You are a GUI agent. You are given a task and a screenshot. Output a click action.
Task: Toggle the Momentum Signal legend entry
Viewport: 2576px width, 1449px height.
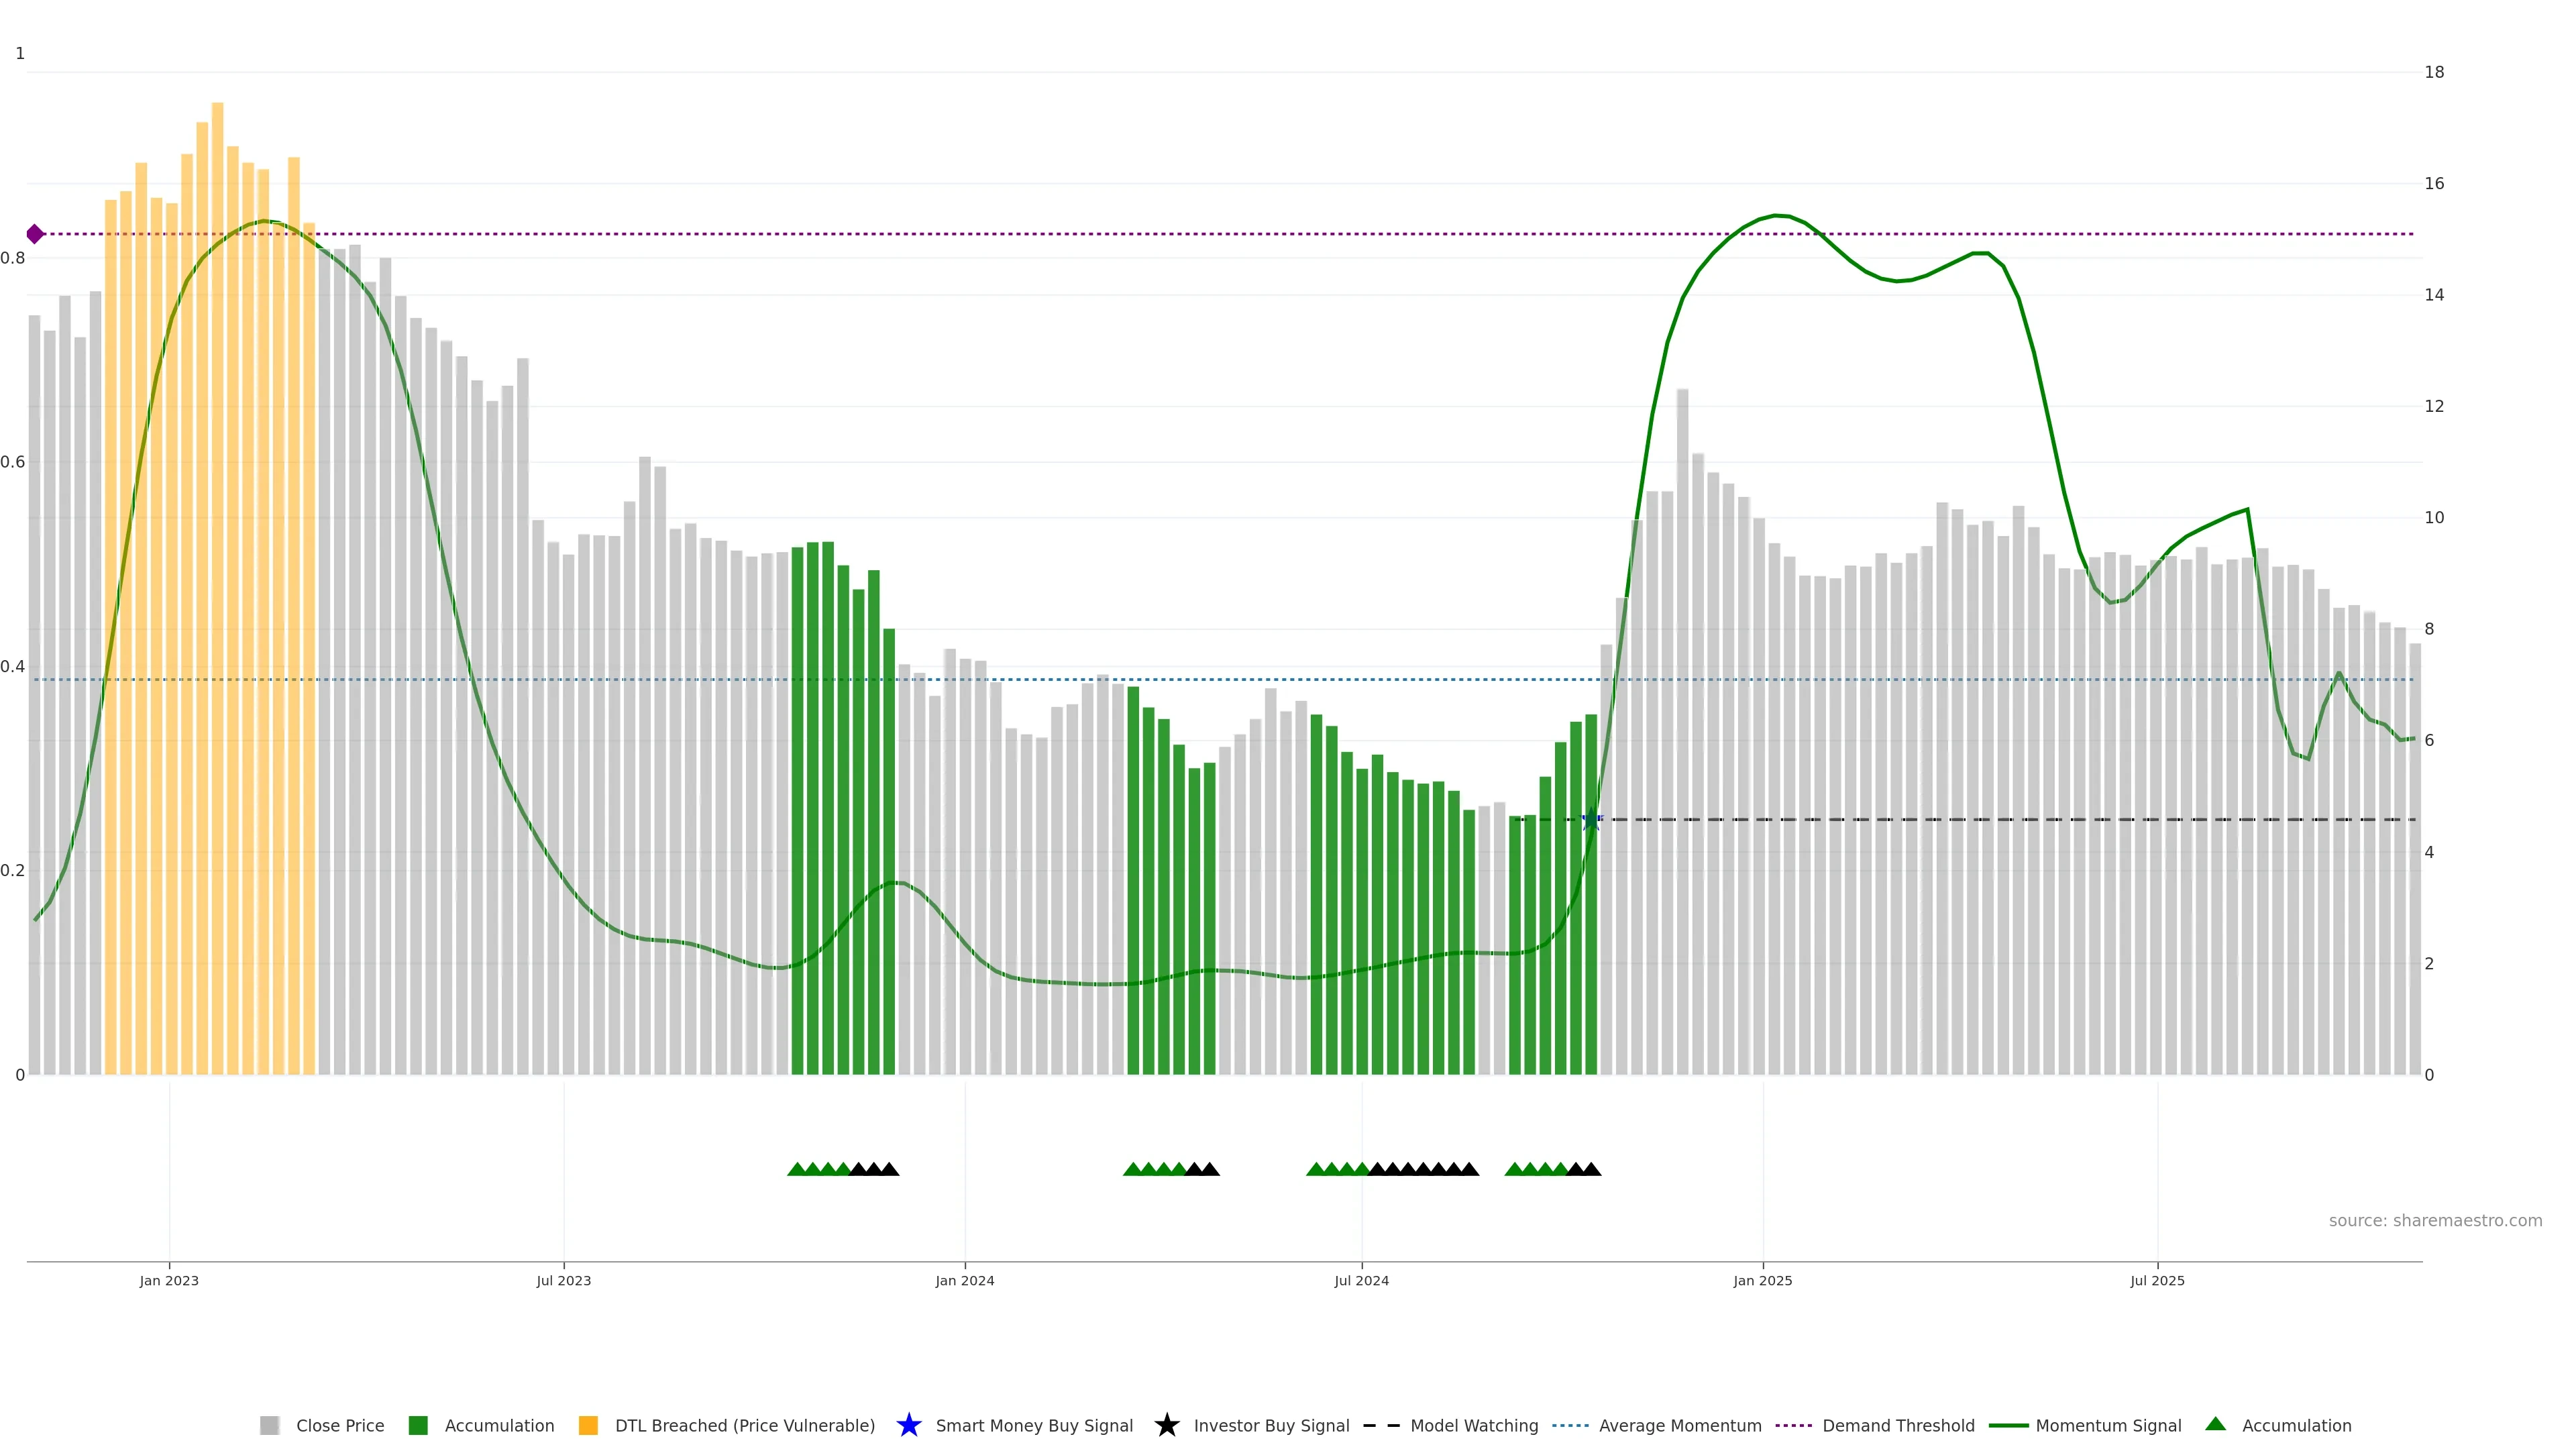tap(2108, 1426)
